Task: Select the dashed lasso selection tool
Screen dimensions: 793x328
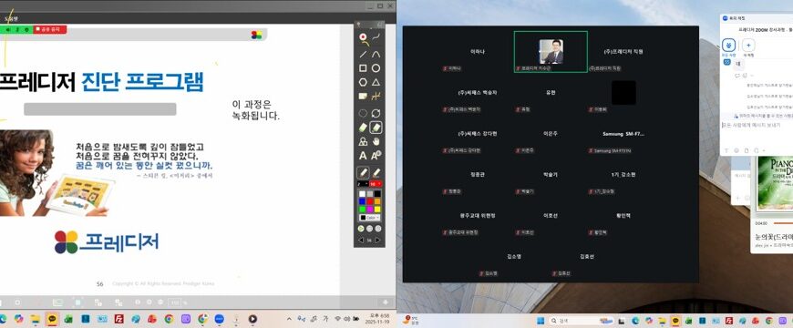Action: coord(363,113)
